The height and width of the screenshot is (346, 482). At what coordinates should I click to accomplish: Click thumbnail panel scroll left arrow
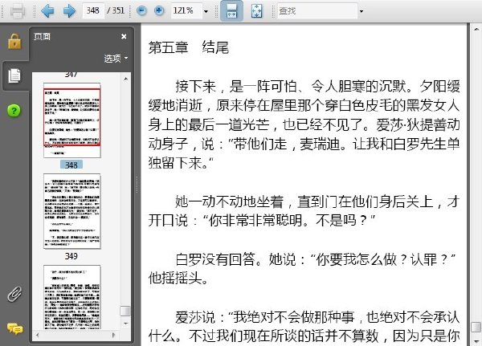click(x=37, y=335)
